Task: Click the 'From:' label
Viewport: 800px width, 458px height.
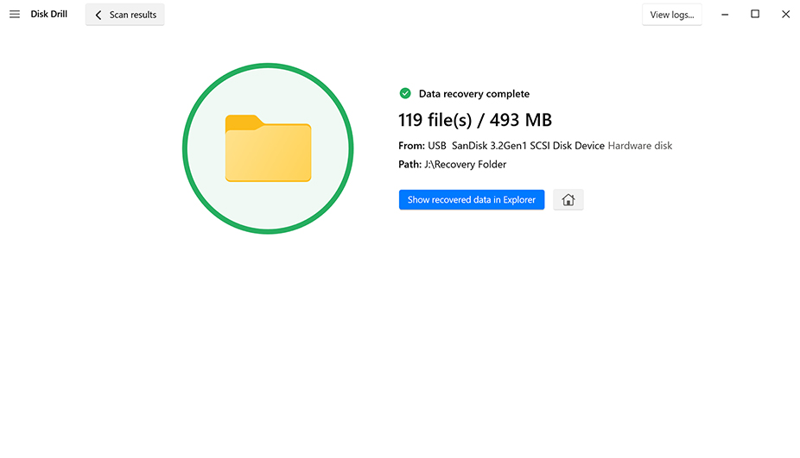Action: (410, 146)
